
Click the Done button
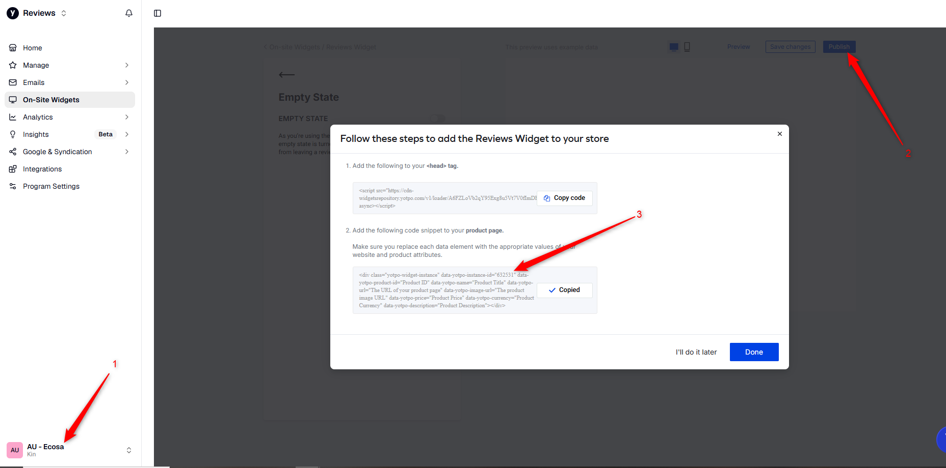coord(754,352)
